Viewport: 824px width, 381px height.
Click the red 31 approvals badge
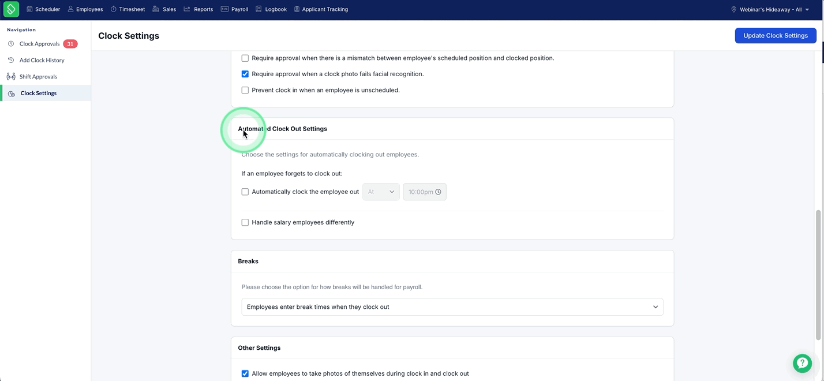[70, 44]
